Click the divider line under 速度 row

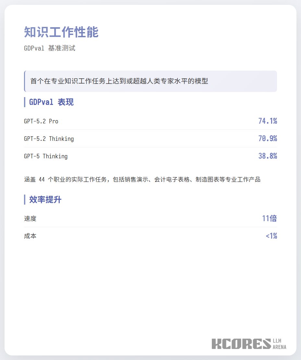click(x=150, y=227)
